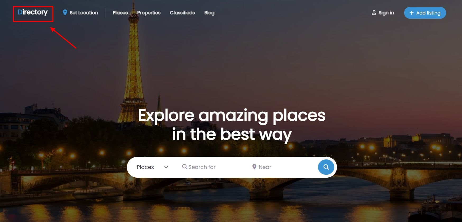Click the Explore amazing places headline
Viewport: 462px width, 222px height.
pyautogui.click(x=232, y=125)
